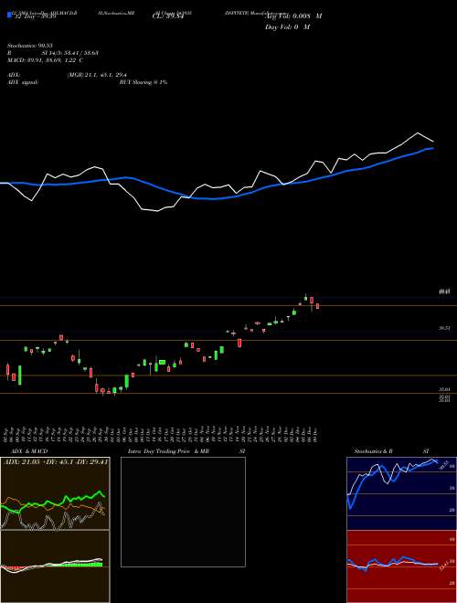Screen dimensions: 457x603
Task: Click the BUY Slowing @ 1% signal text
Action: [143, 82]
